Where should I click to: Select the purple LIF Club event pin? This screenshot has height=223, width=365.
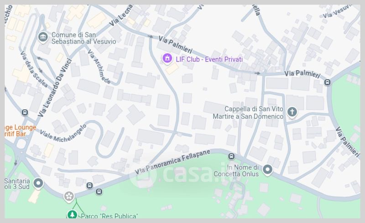(167, 59)
